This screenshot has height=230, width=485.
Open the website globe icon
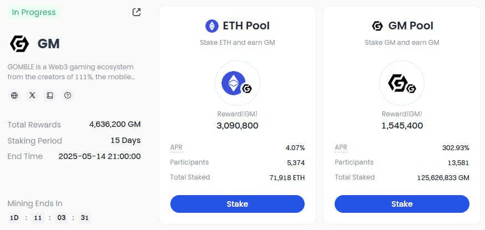coord(14,95)
